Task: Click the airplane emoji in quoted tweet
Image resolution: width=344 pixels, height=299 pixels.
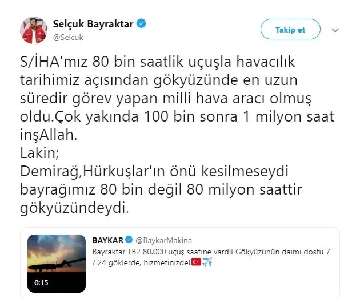Action: (207, 262)
